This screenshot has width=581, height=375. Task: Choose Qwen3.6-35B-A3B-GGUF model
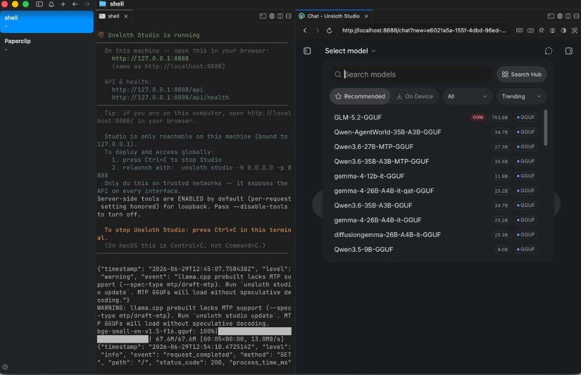pos(435,205)
